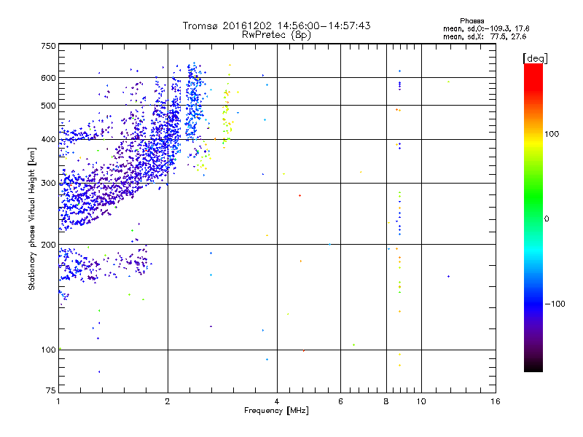Click the x-axis tick label "10"

(421, 401)
